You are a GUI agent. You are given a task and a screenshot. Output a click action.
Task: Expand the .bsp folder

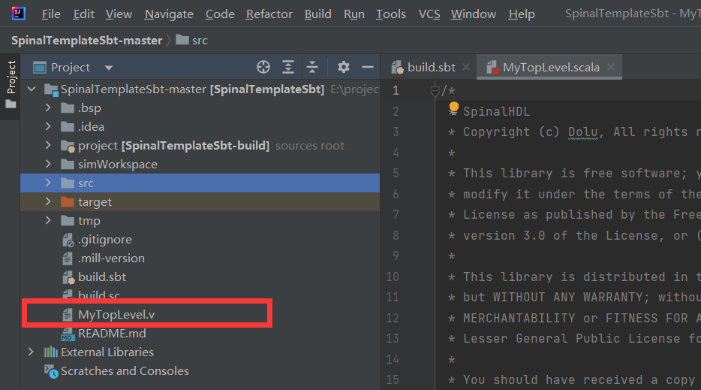[x=48, y=107]
